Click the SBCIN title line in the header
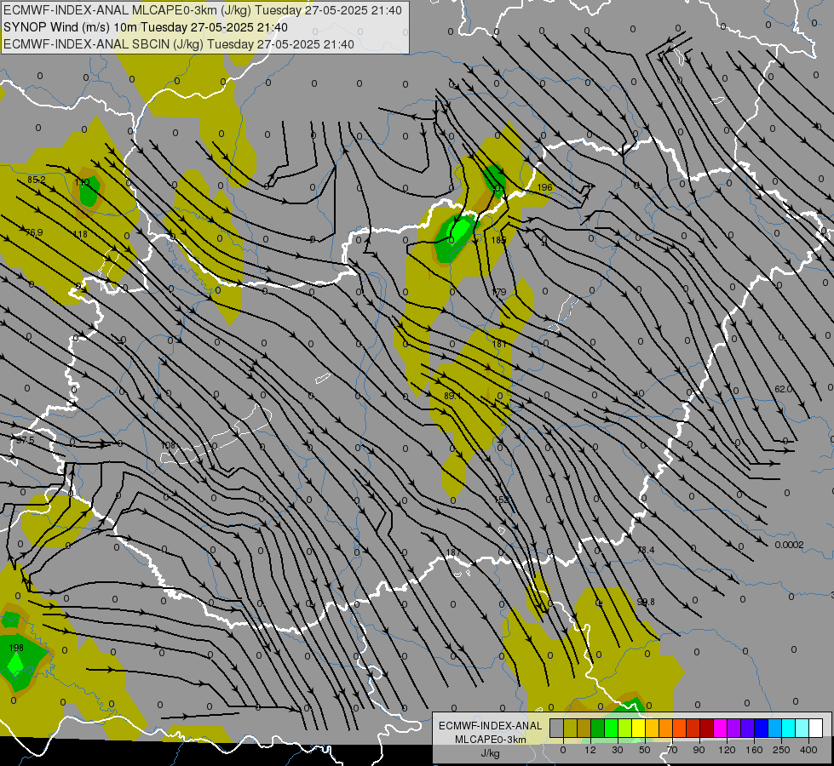The height and width of the screenshot is (766, 834). [x=179, y=44]
